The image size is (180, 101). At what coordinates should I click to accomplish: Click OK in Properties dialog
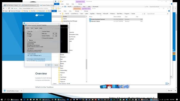point(49,65)
